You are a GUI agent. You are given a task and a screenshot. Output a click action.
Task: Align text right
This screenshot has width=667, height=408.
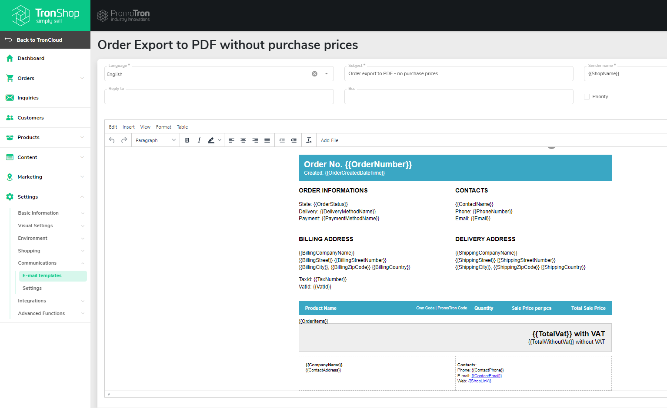tap(255, 140)
